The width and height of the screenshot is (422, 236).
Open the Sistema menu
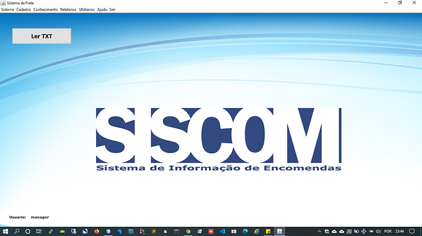click(x=7, y=9)
